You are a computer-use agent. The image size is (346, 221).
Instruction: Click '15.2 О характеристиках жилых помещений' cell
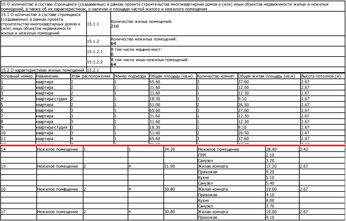(x=44, y=70)
